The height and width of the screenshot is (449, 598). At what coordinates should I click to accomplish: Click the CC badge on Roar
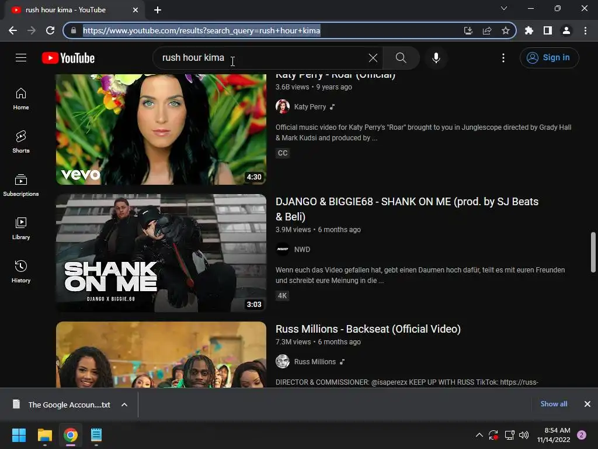pyautogui.click(x=283, y=153)
